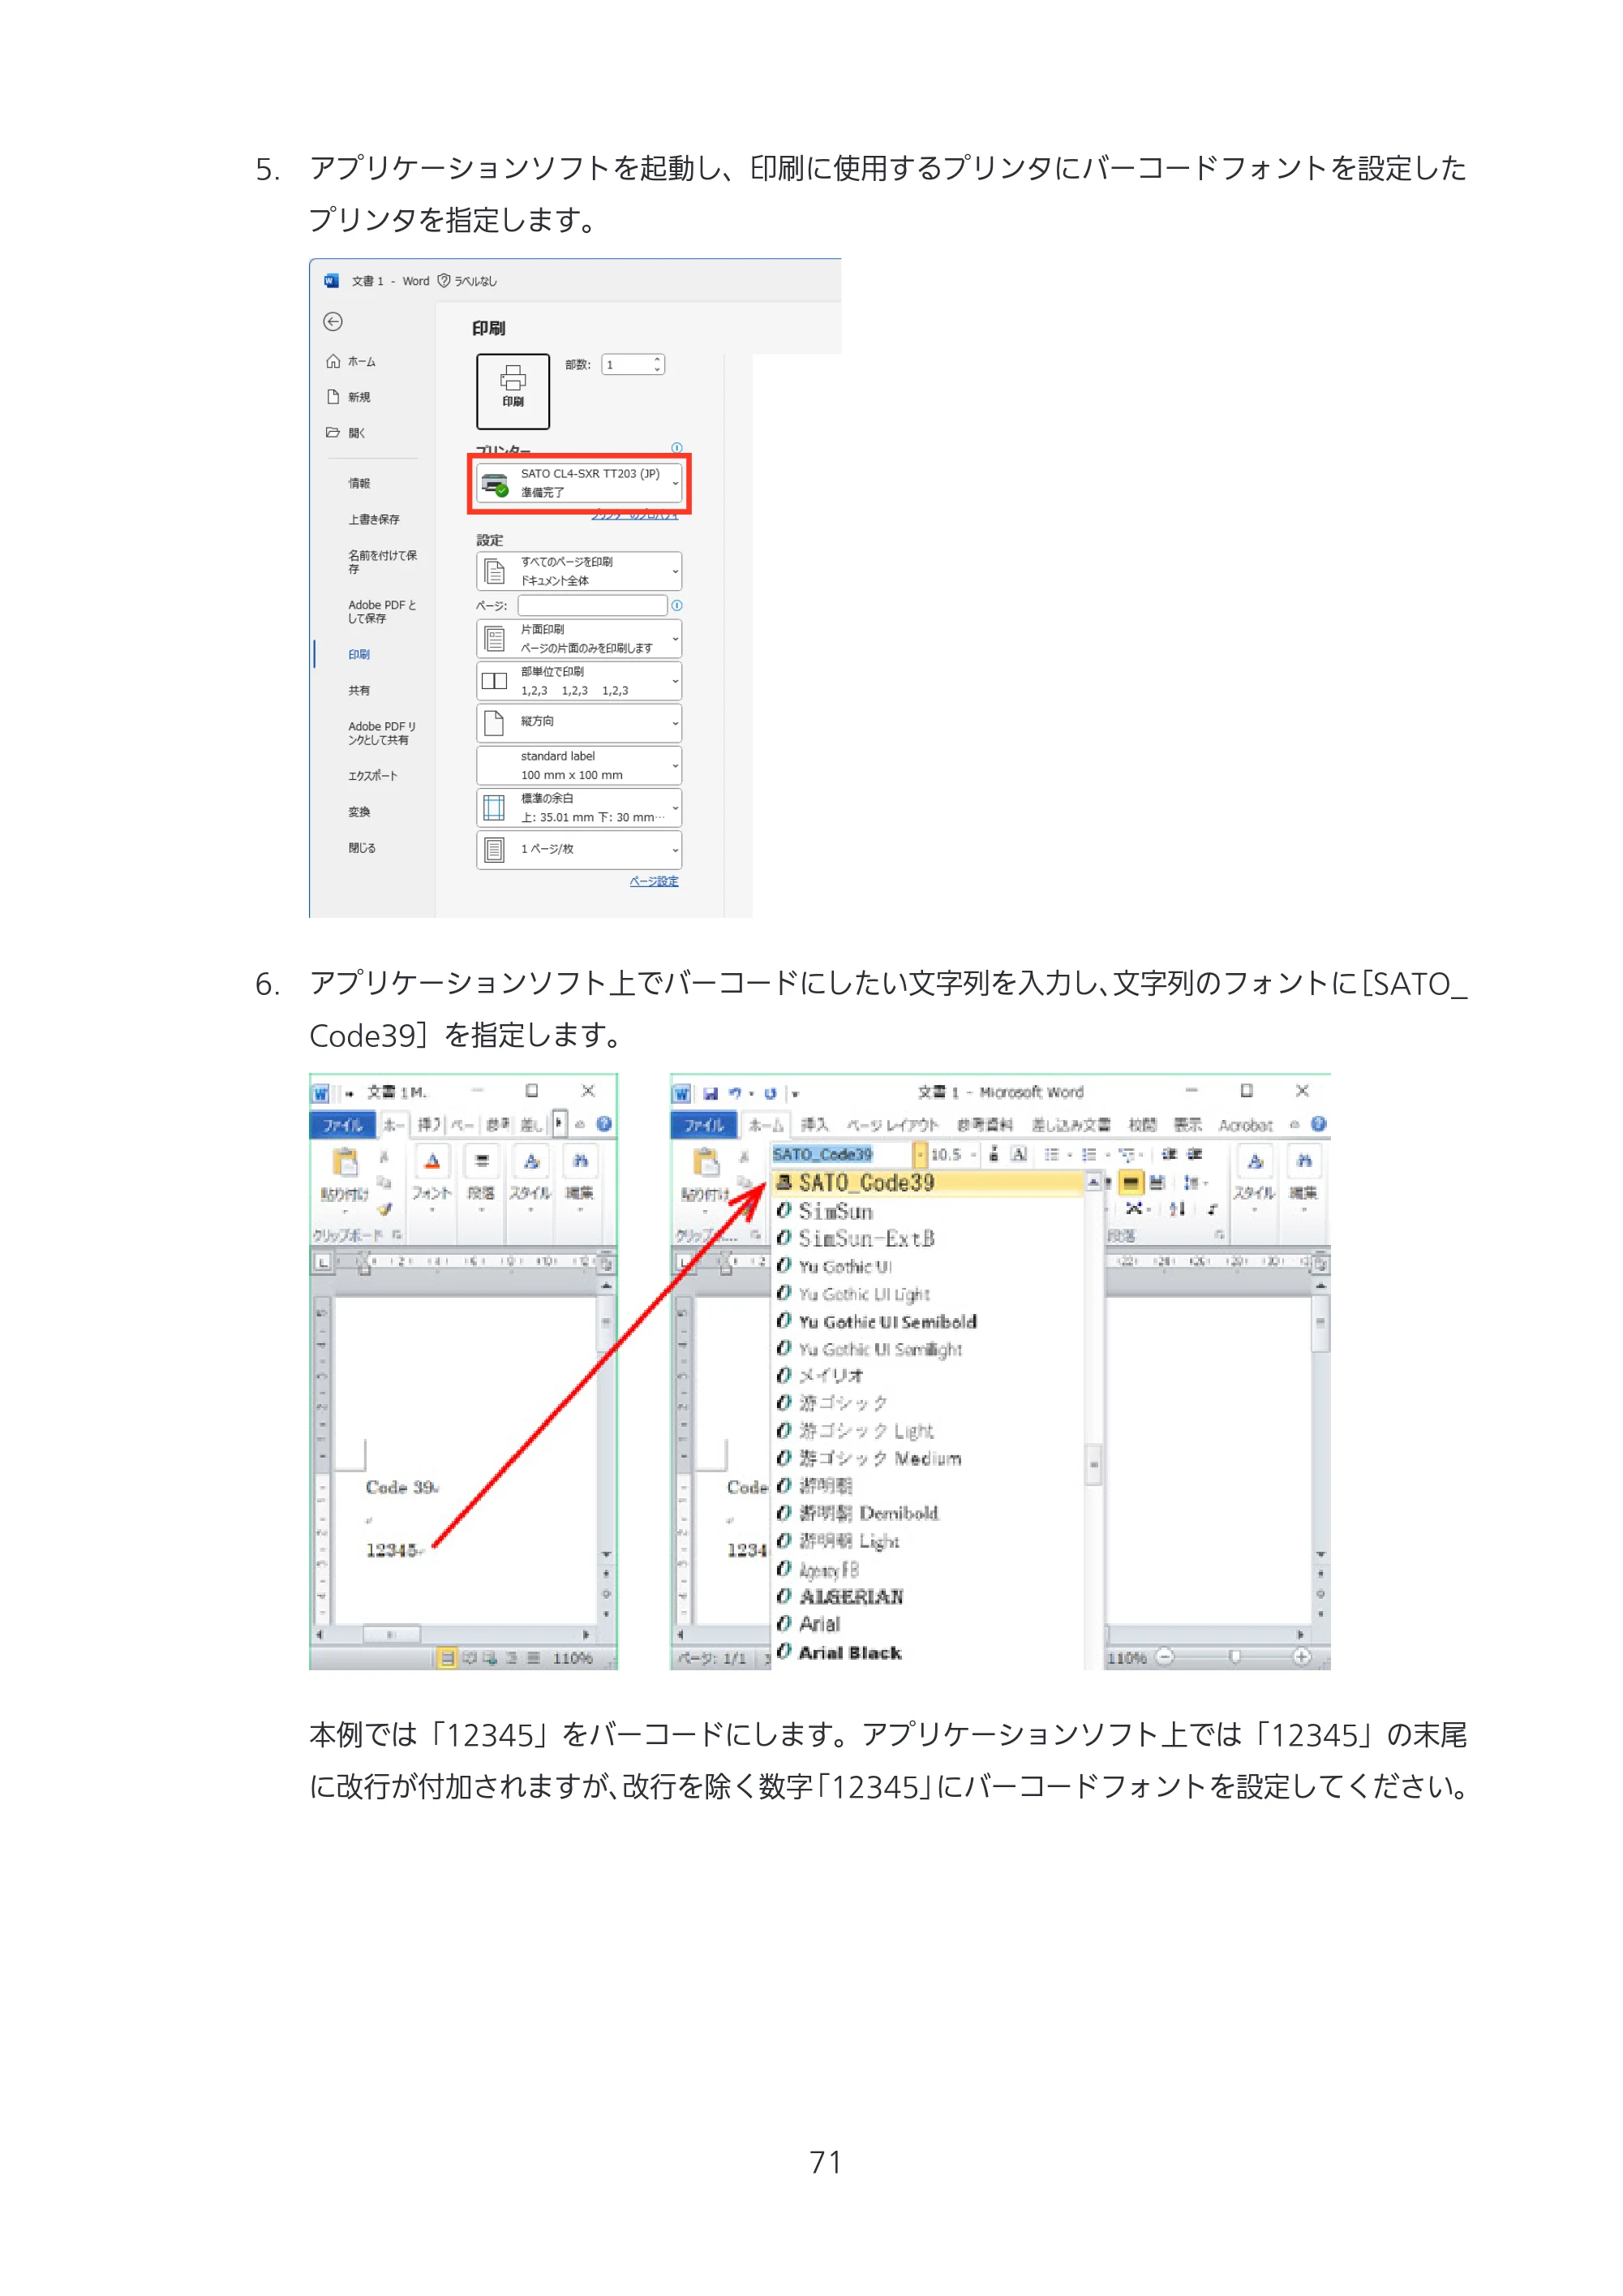1623x2296 pixels.
Task: Open the 1 ページ/枚 dropdown
Action: pos(580,849)
